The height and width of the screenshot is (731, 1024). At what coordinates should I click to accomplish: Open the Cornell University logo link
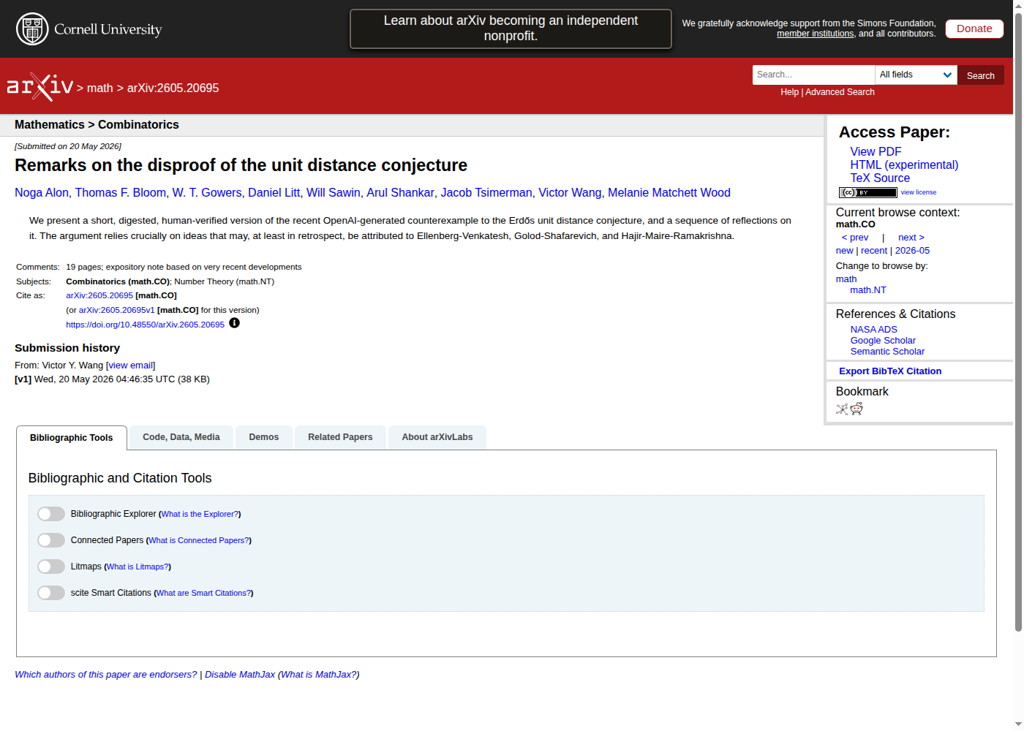click(x=89, y=29)
